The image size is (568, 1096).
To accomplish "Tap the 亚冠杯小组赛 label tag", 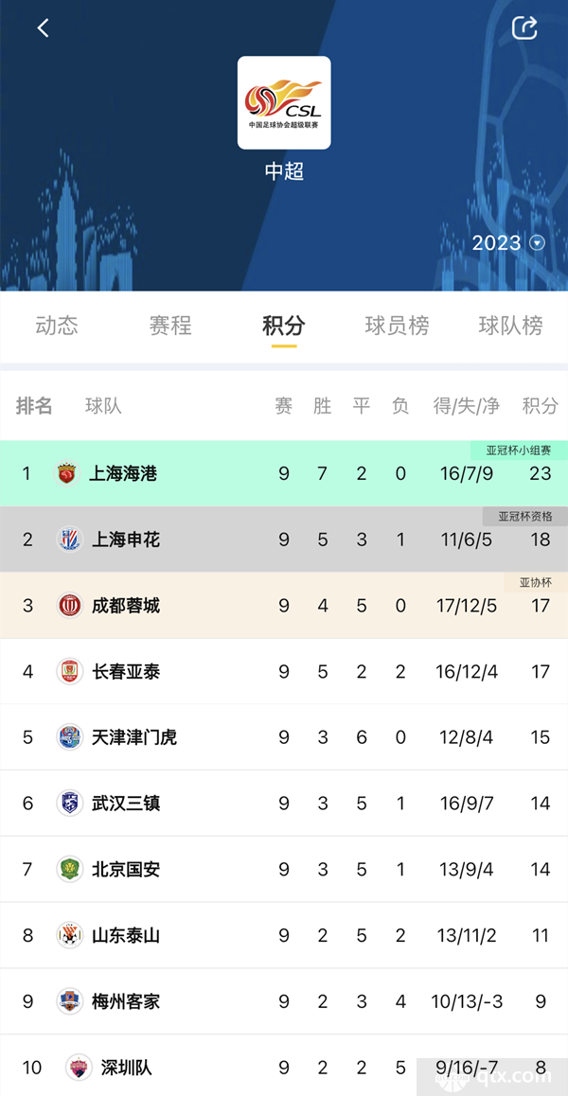I will [519, 451].
